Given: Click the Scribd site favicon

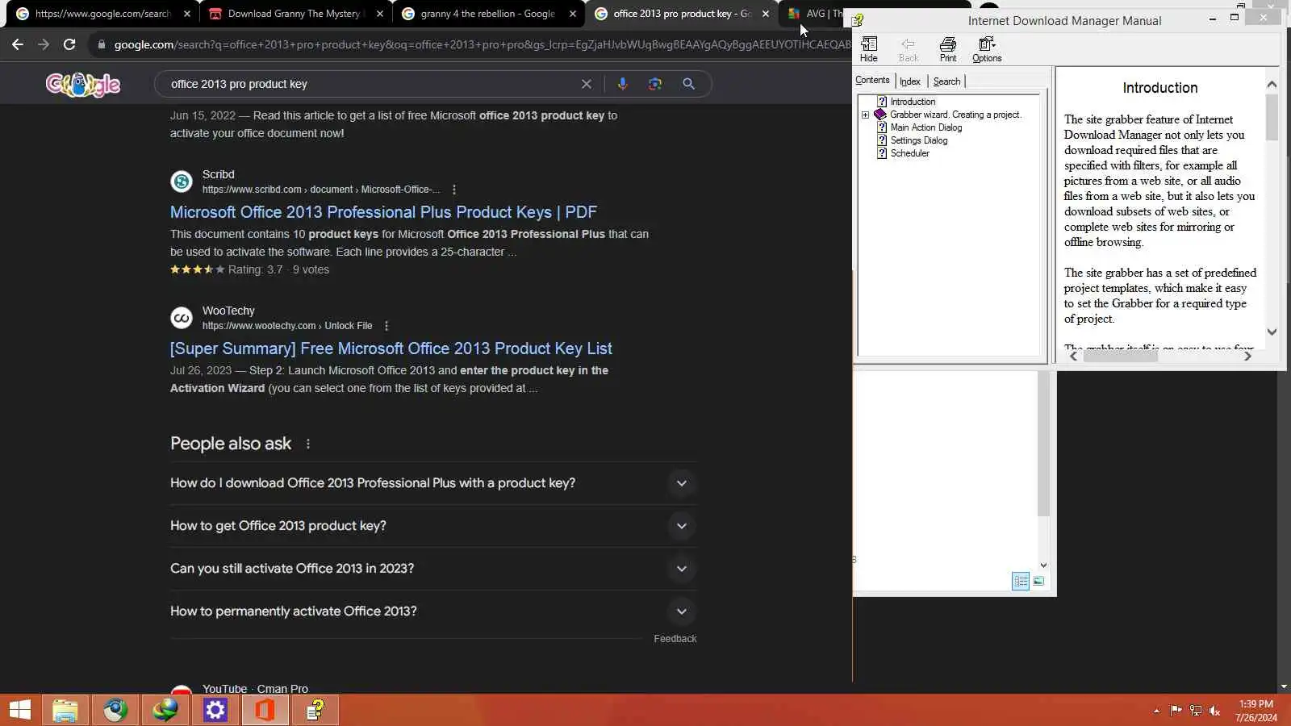Looking at the screenshot, I should click(182, 181).
